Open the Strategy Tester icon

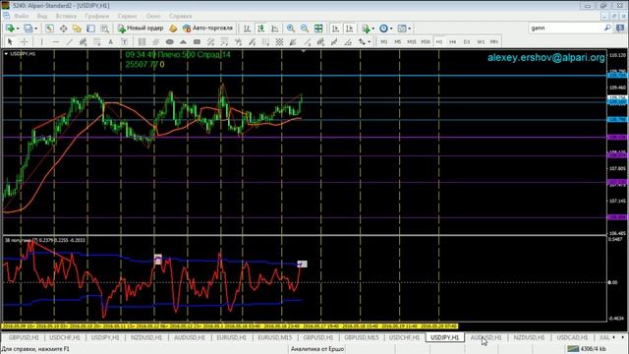tap(104, 29)
